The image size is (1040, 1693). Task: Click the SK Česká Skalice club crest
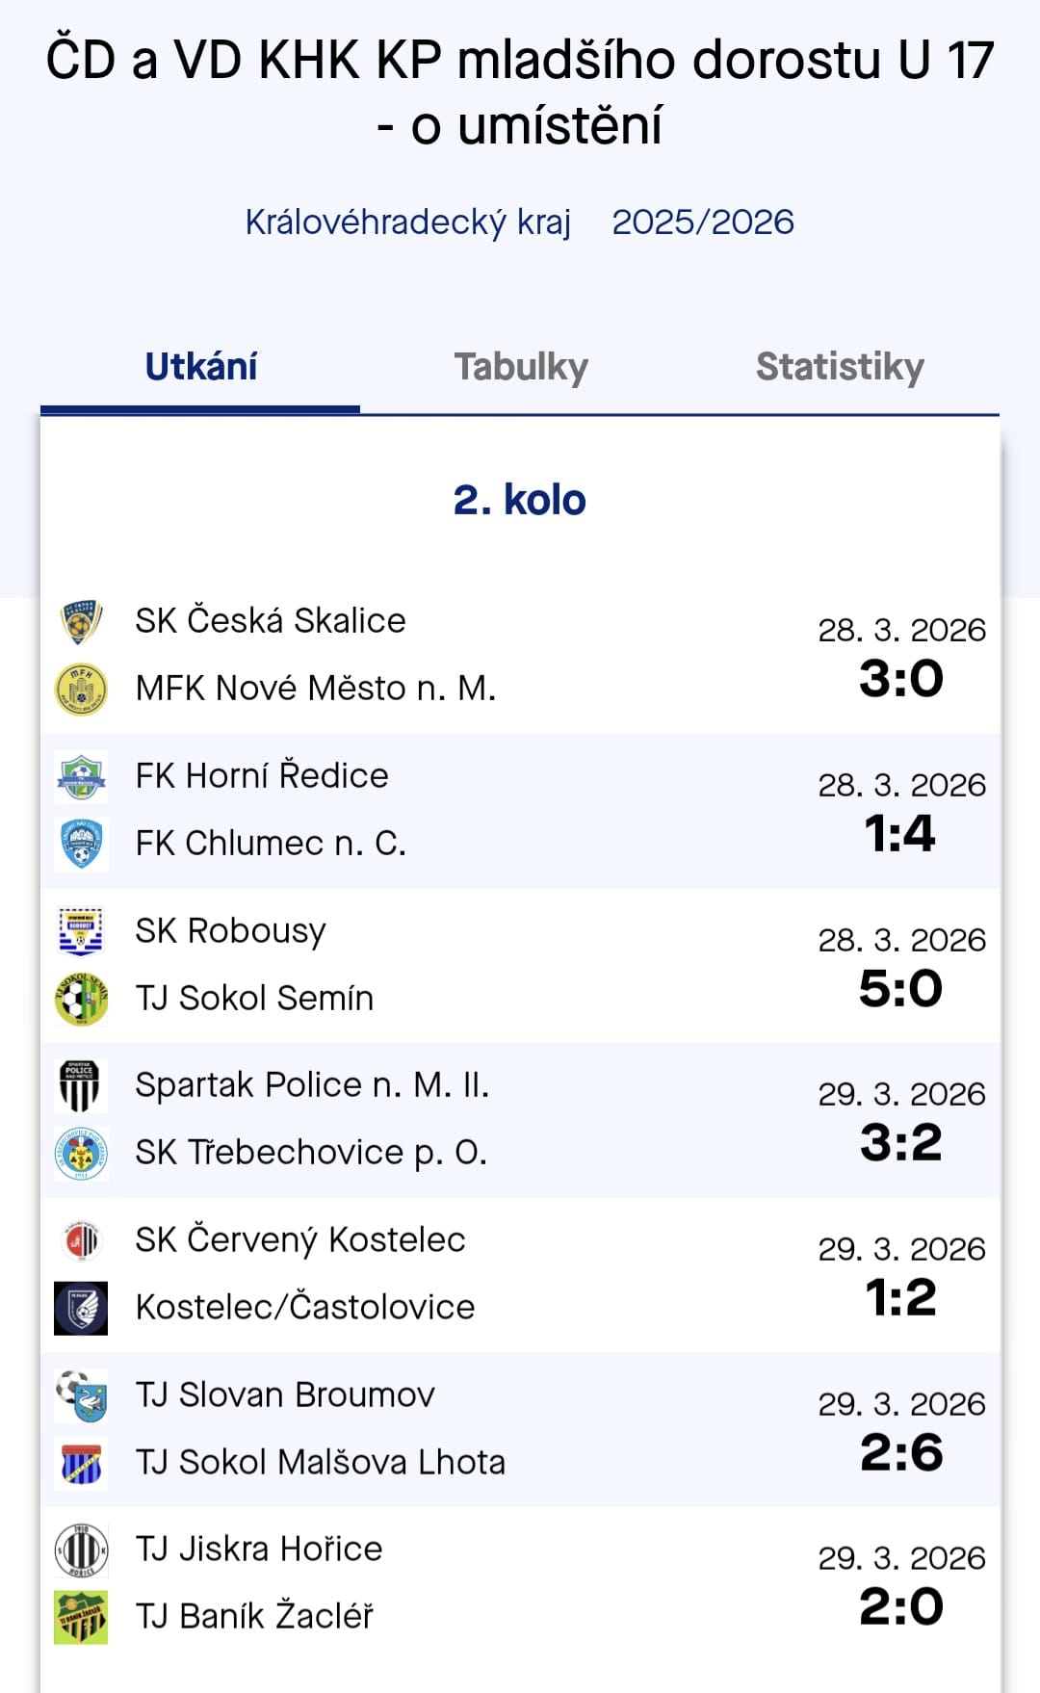click(81, 622)
